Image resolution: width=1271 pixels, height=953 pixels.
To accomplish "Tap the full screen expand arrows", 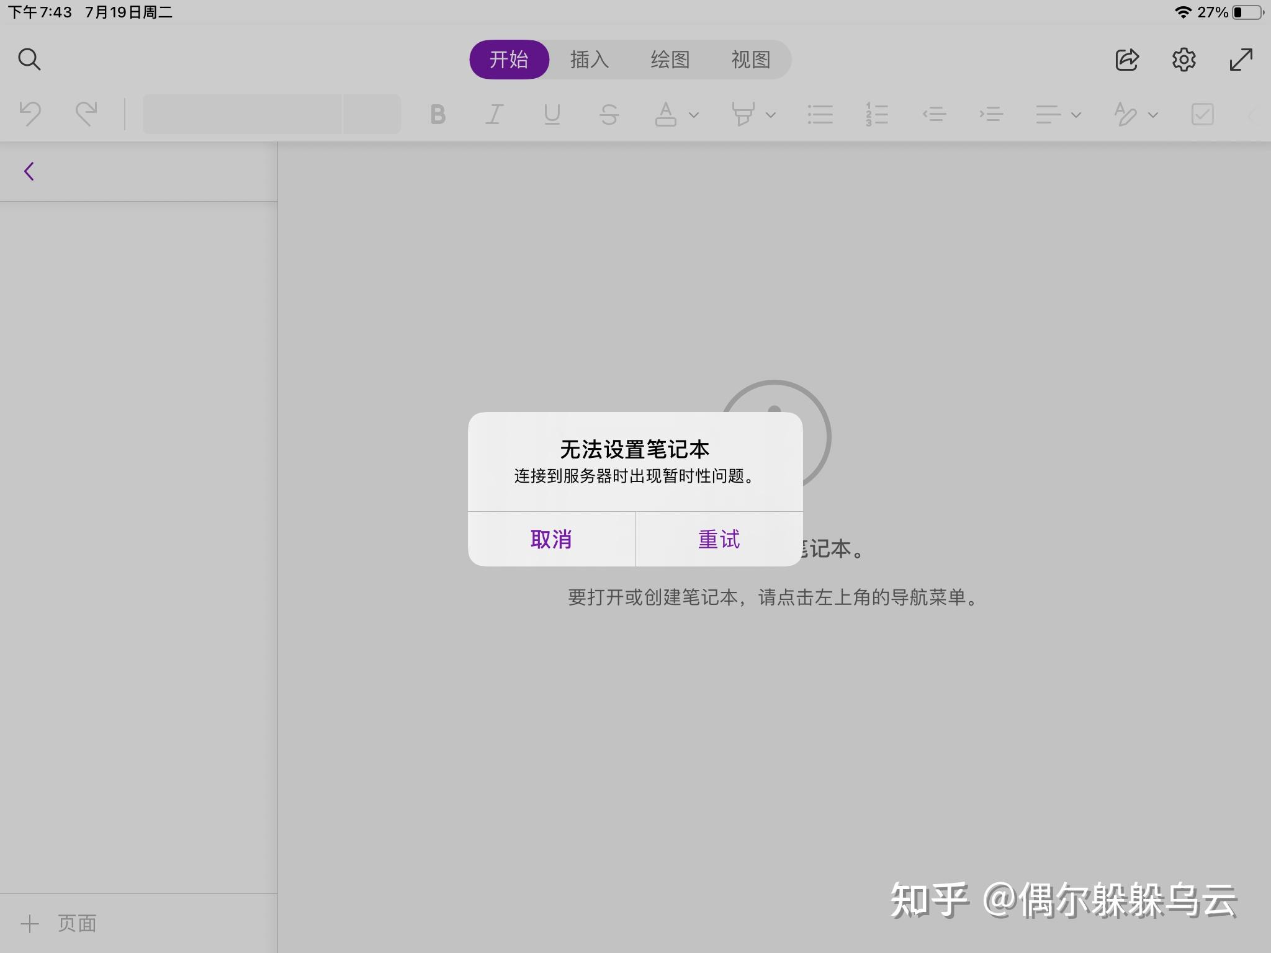I will click(1241, 60).
